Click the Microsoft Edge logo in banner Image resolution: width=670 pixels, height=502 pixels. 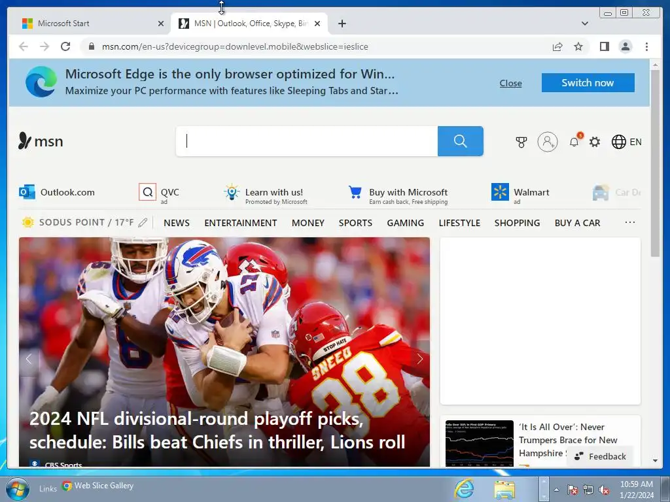(41, 82)
